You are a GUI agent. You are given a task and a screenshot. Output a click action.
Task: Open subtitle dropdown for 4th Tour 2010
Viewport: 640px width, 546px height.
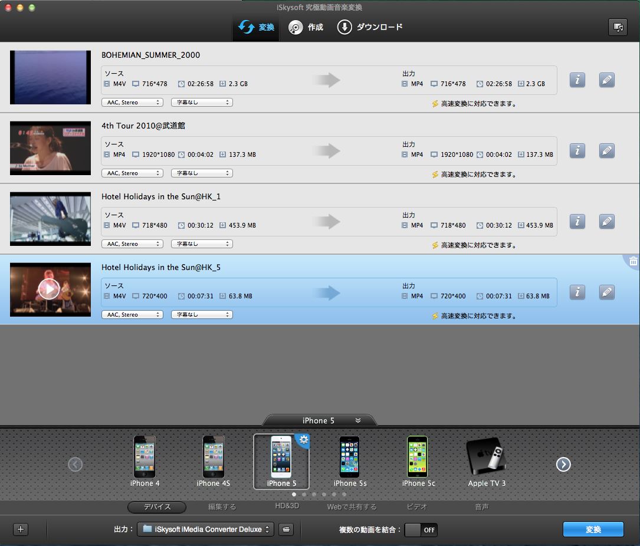pos(202,173)
